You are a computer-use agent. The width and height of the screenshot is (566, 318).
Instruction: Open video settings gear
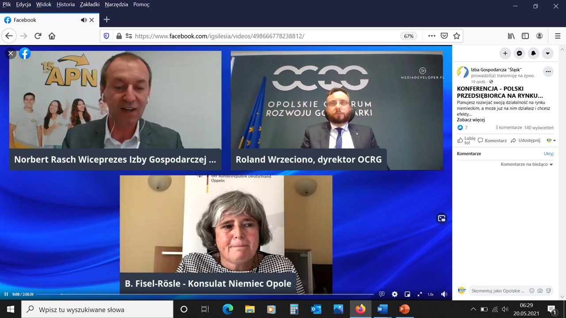tap(394, 294)
